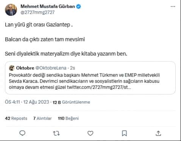Viewport: 181px width, 141px height.
Task: Open Mehmet Mustafa Gürban profile picture
Action: click(11, 10)
